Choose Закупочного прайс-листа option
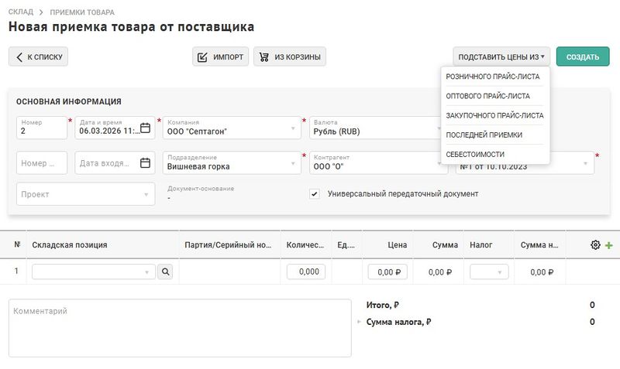620x369 pixels. (494, 115)
